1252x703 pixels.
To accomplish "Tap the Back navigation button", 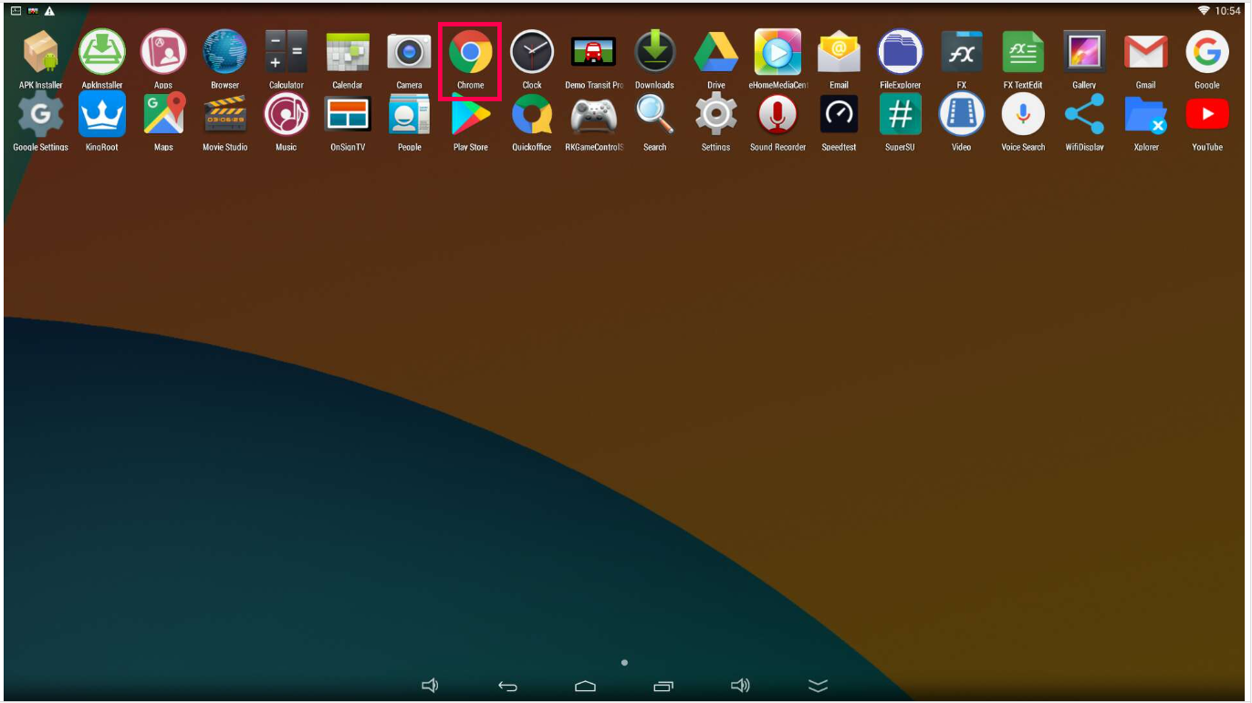I will click(507, 687).
